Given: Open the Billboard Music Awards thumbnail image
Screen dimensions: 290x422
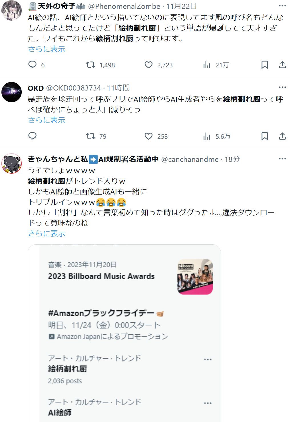Looking at the screenshot, I should point(195,277).
